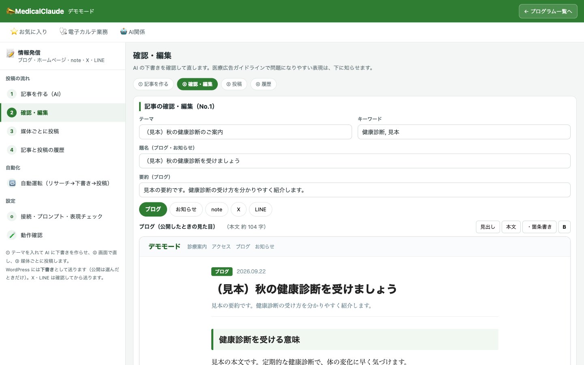Click アクセス in preview navigation
The height and width of the screenshot is (365, 584).
221,247
